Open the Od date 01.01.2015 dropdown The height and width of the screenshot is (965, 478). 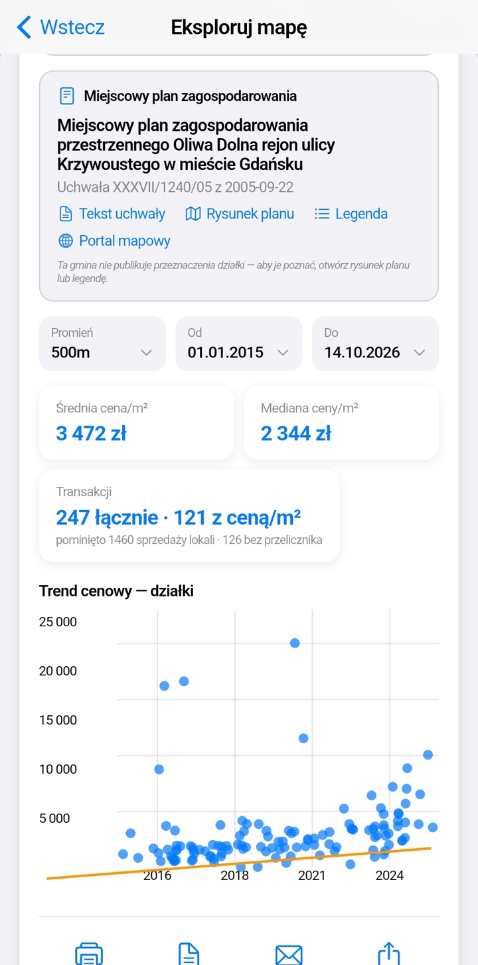(x=239, y=343)
